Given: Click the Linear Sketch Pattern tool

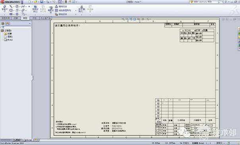Looking at the screenshot, I should tap(63, 10).
